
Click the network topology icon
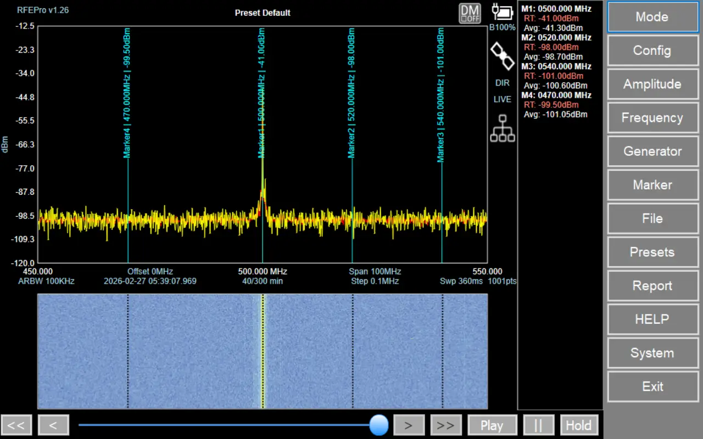(503, 128)
